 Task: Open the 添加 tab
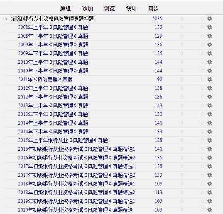tap(87, 8)
